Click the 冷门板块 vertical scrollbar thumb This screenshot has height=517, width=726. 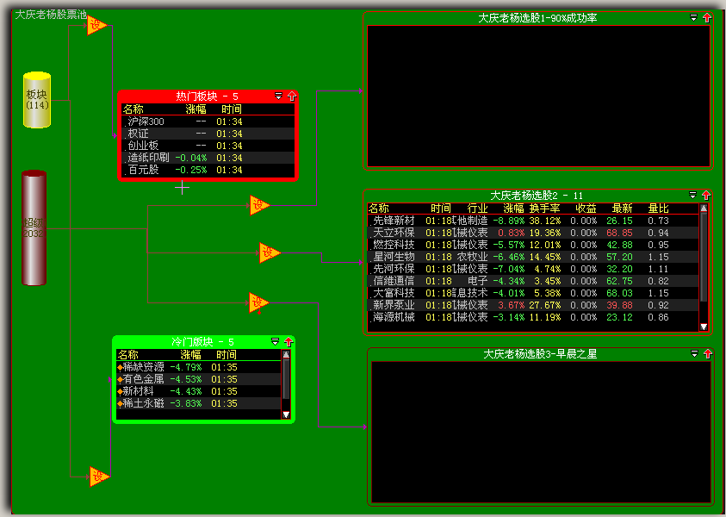pos(286,379)
